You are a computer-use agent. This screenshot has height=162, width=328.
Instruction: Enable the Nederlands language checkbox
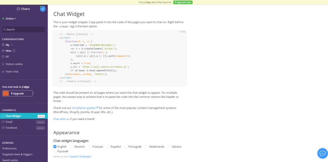pyautogui.click(x=147, y=147)
